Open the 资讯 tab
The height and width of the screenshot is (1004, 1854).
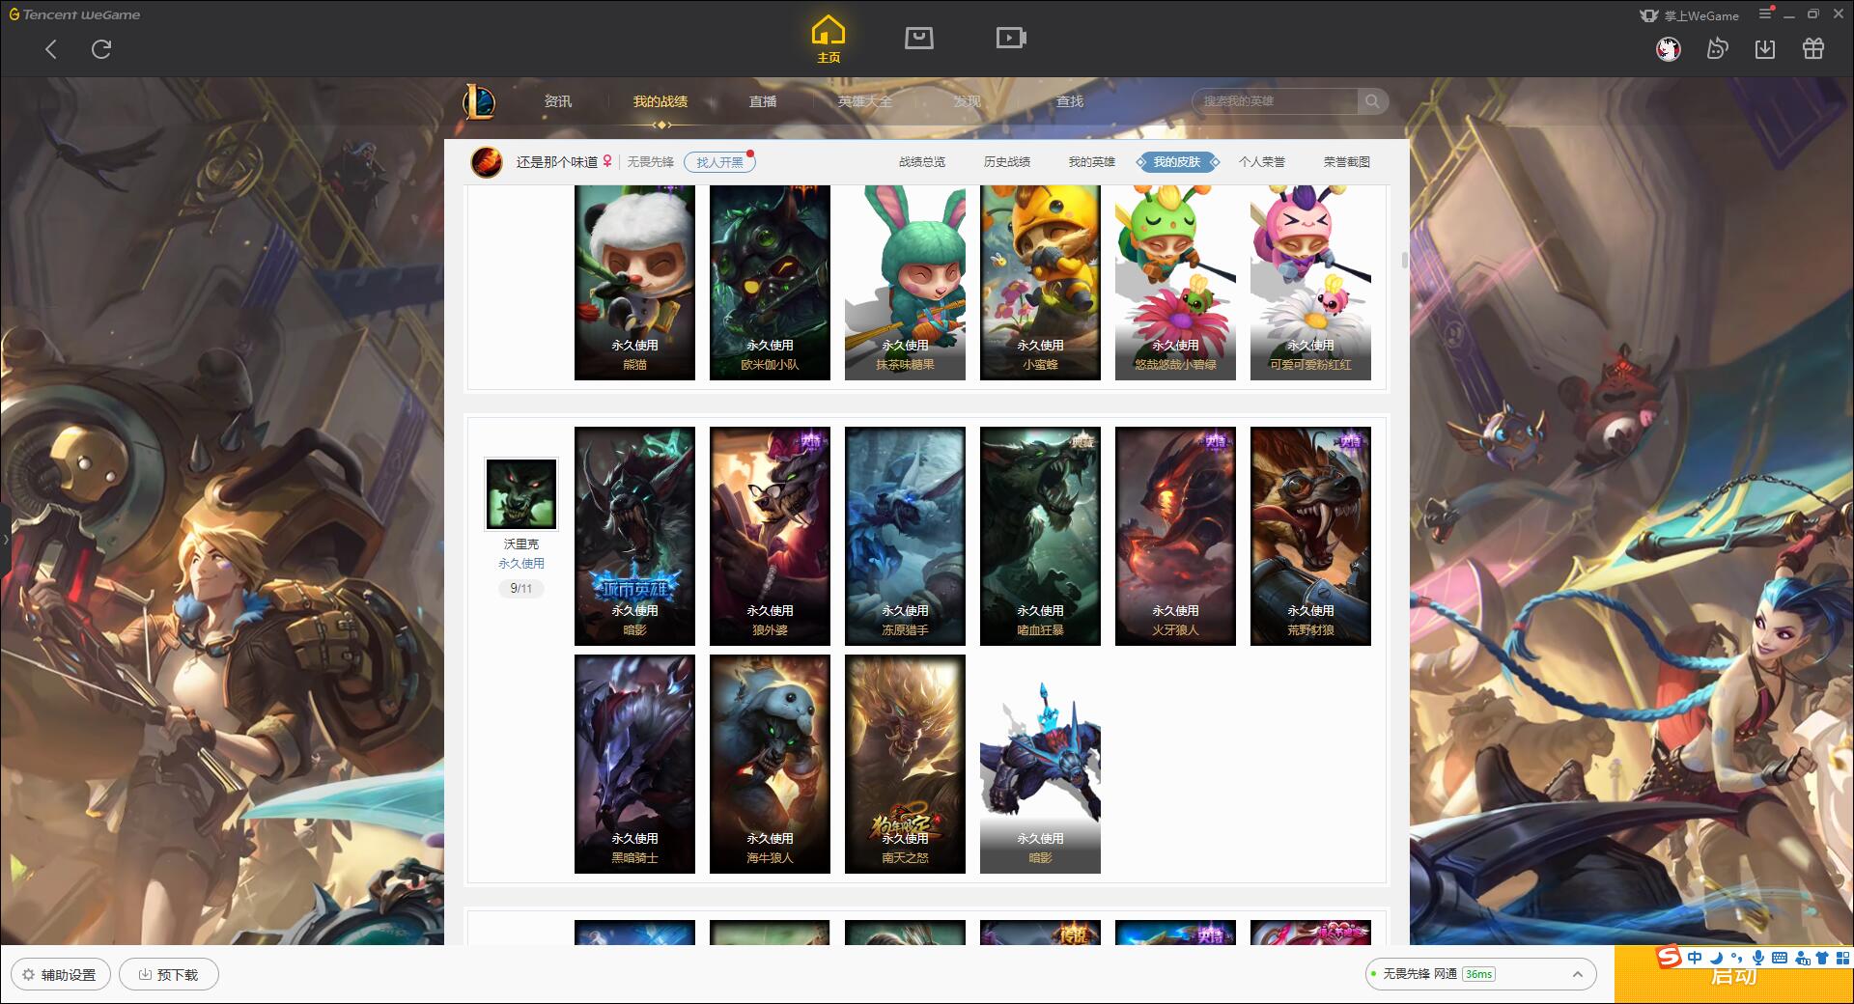[x=557, y=101]
